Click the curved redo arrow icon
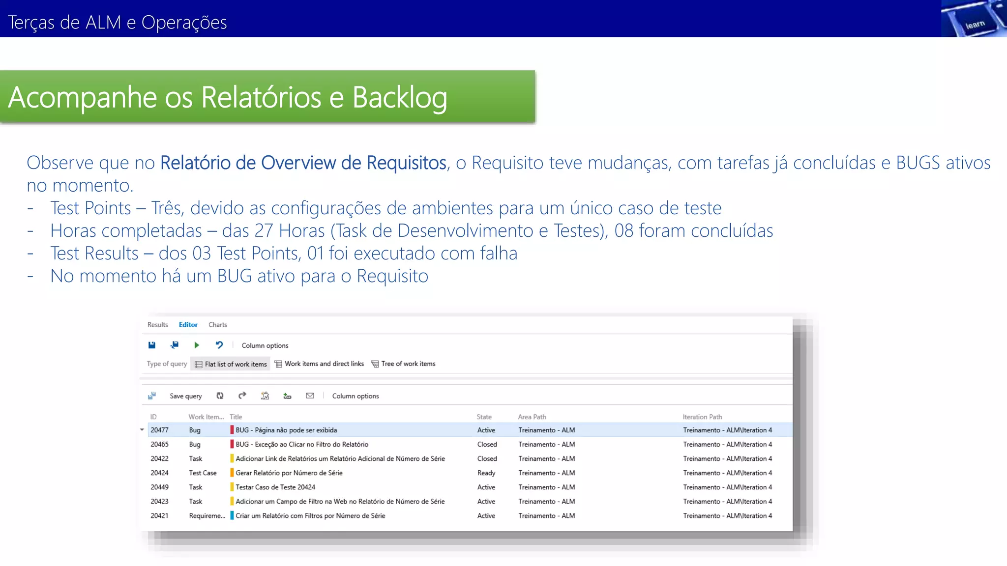1007x566 pixels. pos(242,396)
